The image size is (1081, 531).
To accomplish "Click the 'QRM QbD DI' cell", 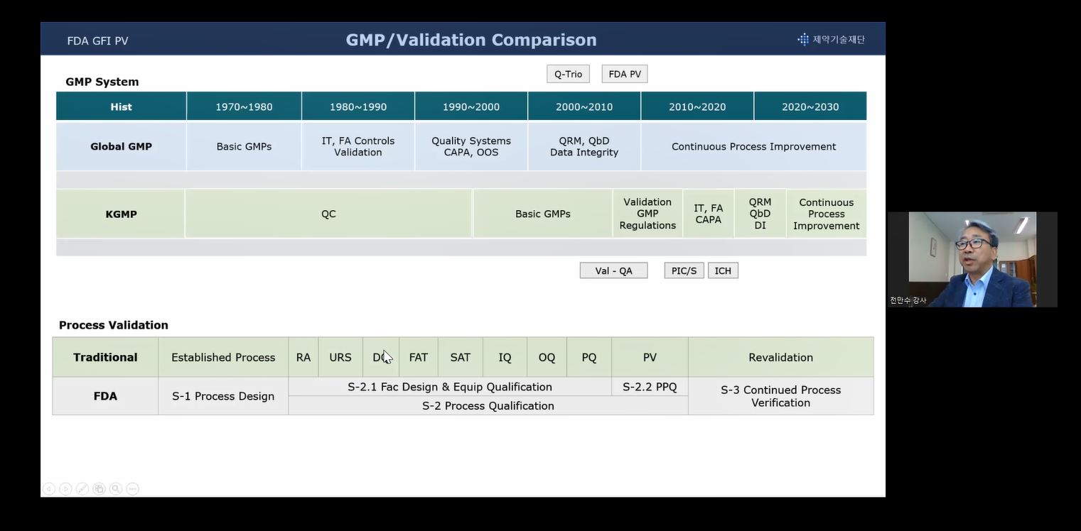I will pos(760,214).
